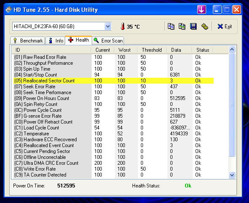The height and width of the screenshot is (203, 249).
Task: Minimize the HD Tune window
Action: coord(217,9)
